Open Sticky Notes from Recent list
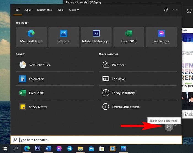The height and width of the screenshot is (153, 193). (55, 107)
